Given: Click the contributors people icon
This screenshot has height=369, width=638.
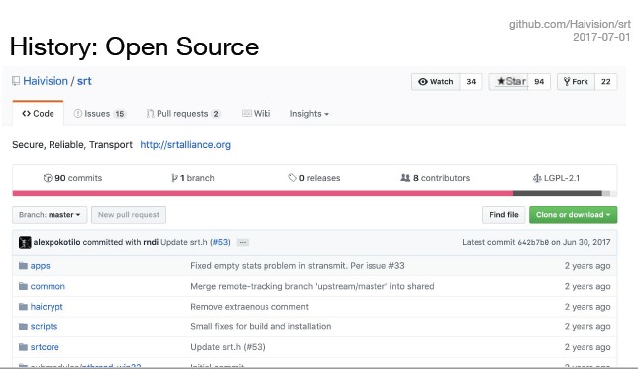Looking at the screenshot, I should [x=405, y=178].
